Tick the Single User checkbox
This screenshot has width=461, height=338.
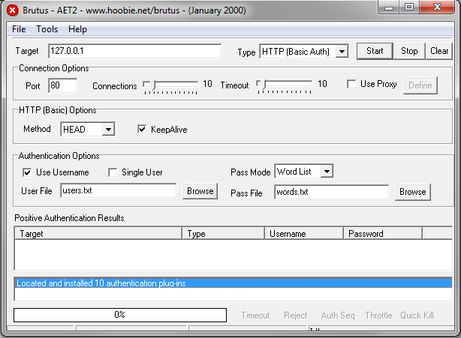[113, 172]
